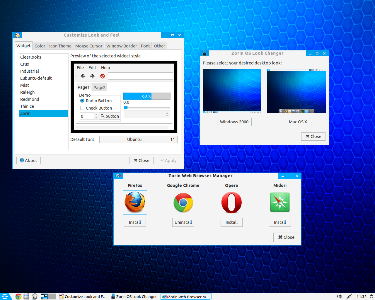
Task: Open the Other tab
Action: coord(159,46)
